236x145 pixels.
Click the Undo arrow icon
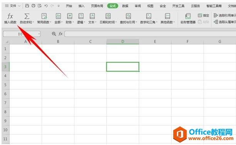[46, 6]
